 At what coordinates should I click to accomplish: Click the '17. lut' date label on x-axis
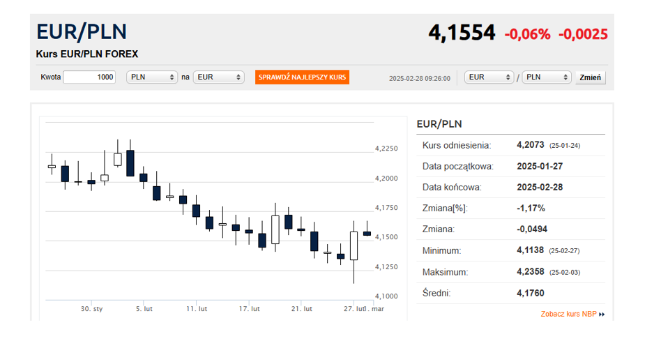click(x=249, y=308)
